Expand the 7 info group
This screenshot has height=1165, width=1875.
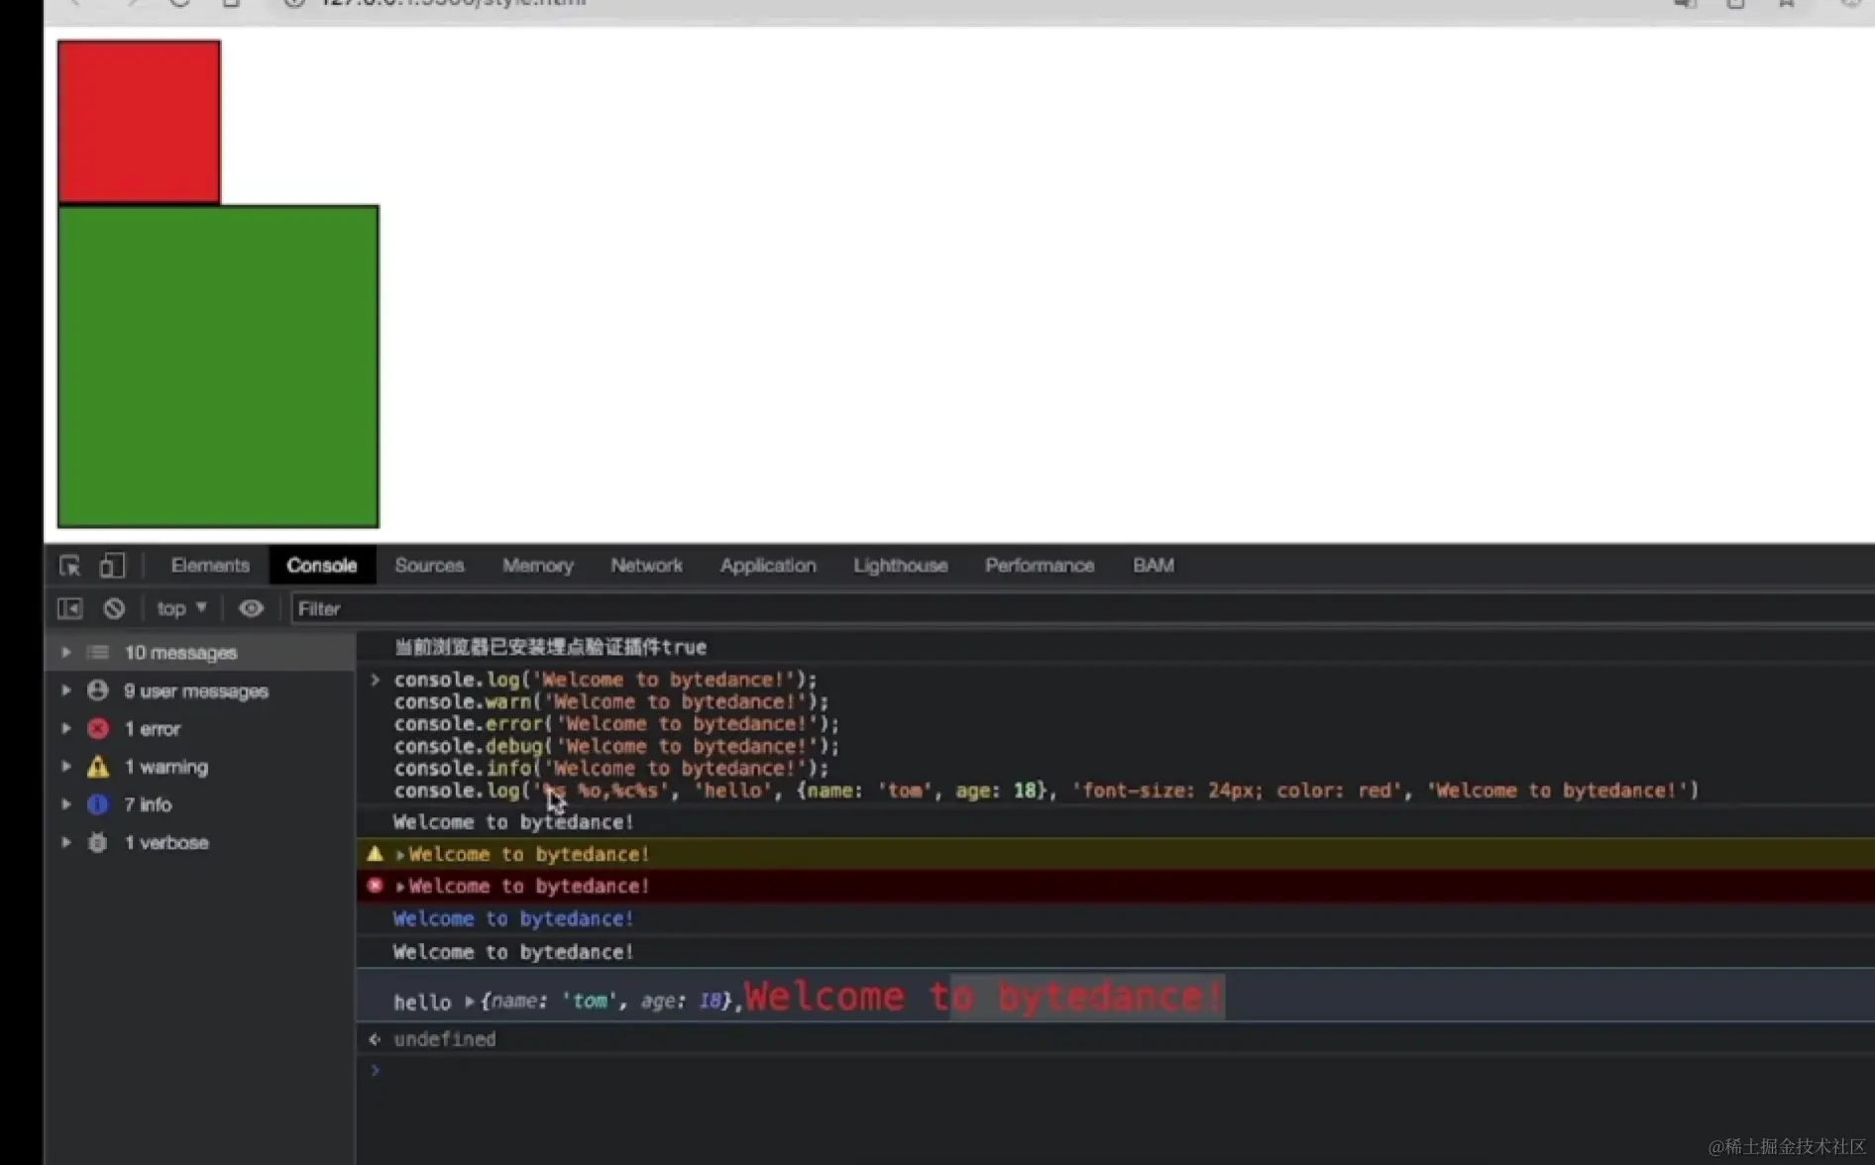click(x=66, y=803)
